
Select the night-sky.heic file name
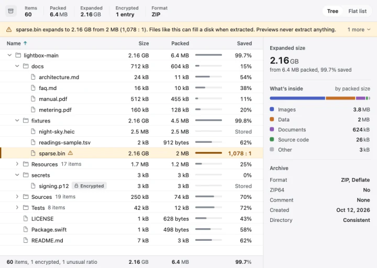pos(57,132)
